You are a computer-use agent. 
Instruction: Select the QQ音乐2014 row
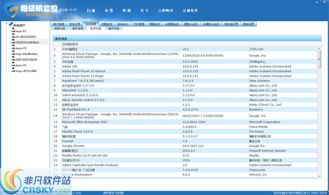coord(185,160)
